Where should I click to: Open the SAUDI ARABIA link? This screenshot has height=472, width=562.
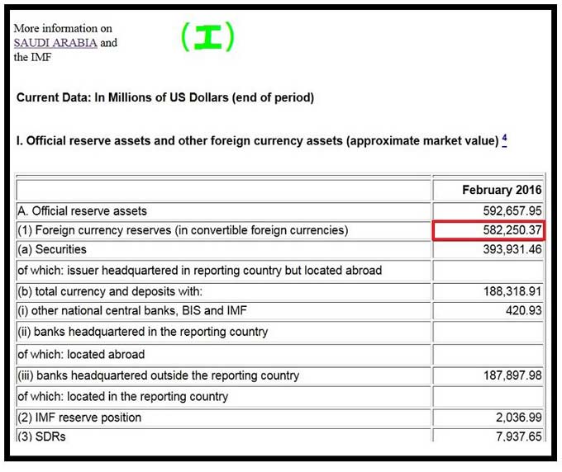(55, 42)
